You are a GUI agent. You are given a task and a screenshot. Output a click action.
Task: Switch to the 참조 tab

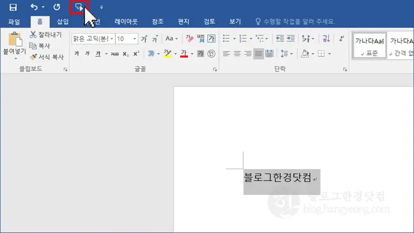(158, 22)
